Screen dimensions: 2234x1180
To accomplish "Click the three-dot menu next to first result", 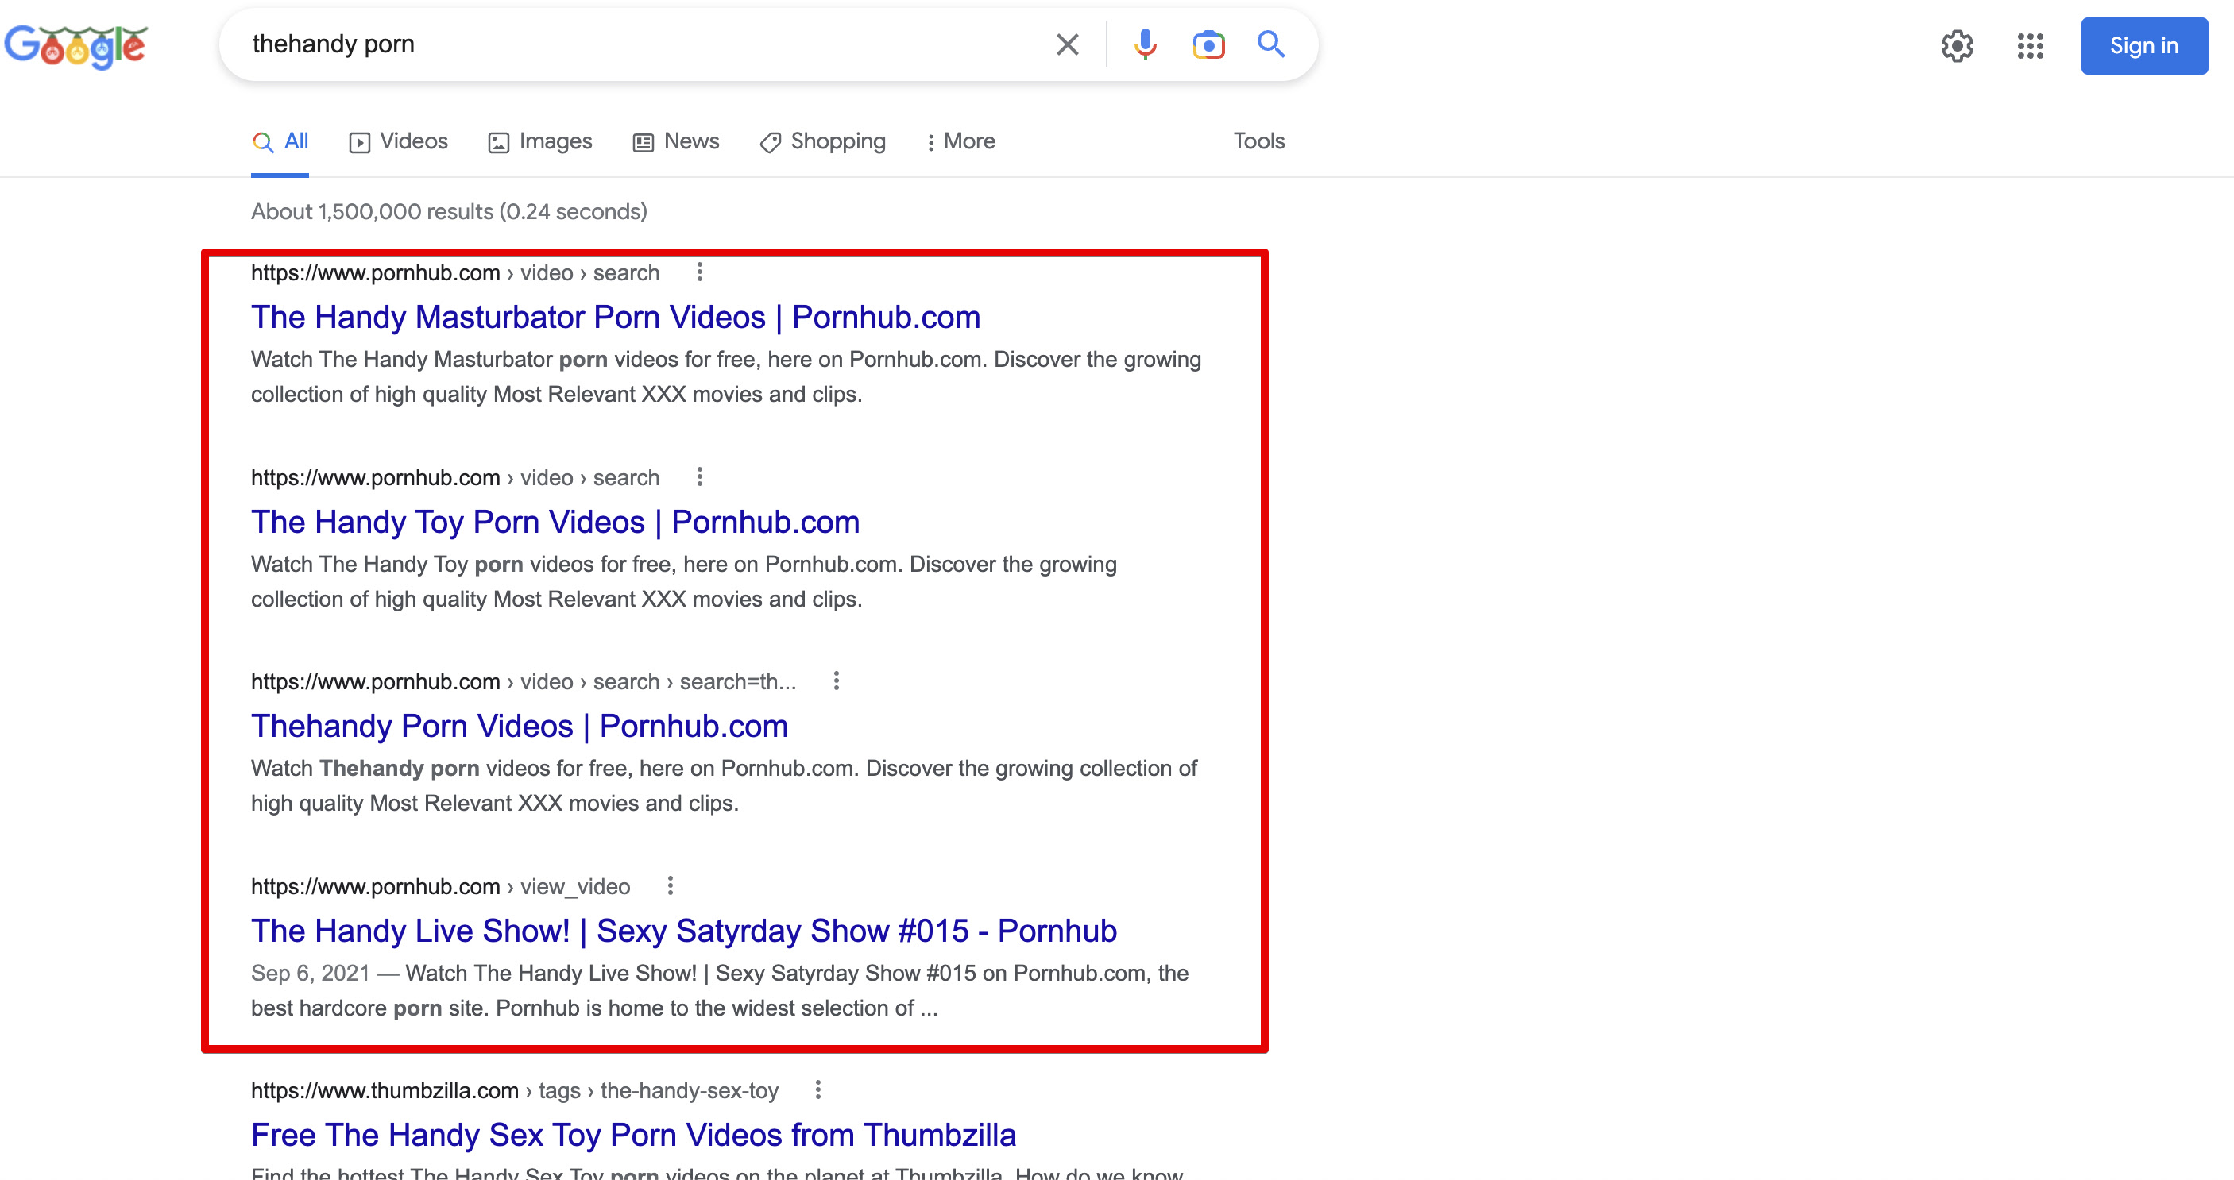I will click(x=699, y=272).
